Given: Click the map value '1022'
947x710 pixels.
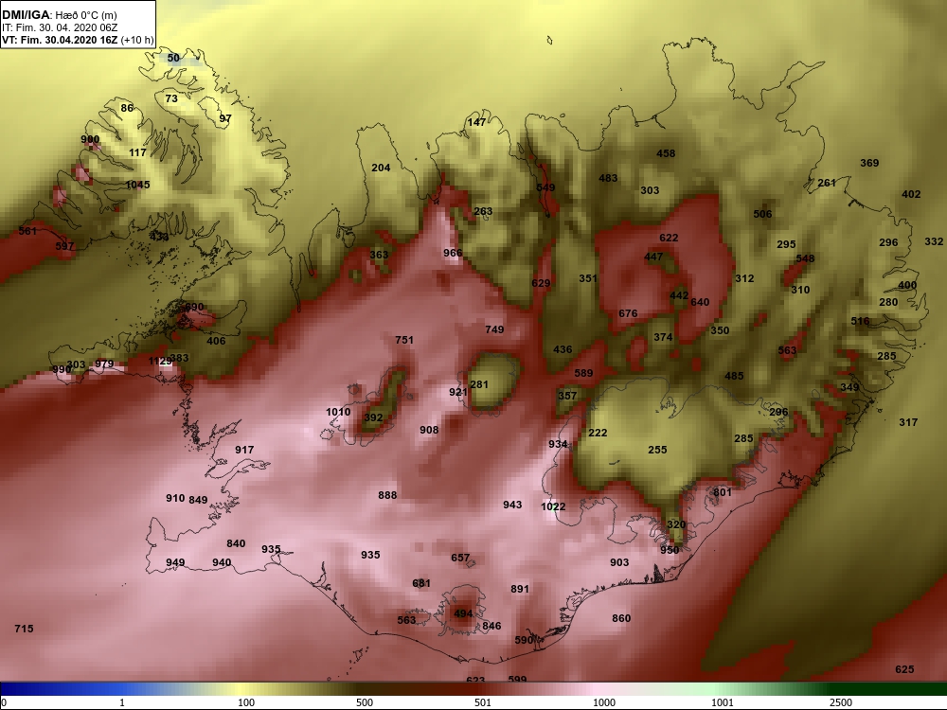Looking at the screenshot, I should [x=553, y=506].
